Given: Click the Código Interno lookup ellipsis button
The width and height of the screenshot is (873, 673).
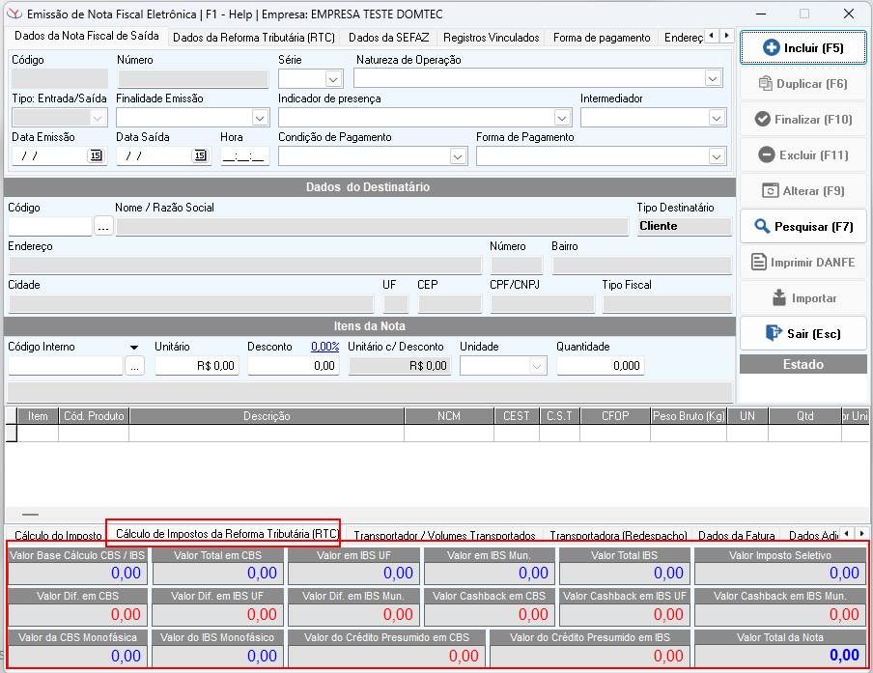Looking at the screenshot, I should tap(134, 366).
